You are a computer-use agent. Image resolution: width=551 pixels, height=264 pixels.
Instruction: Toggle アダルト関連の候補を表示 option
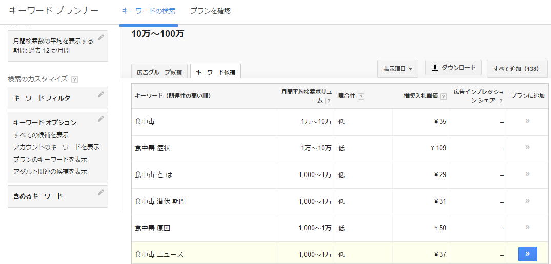click(x=50, y=171)
